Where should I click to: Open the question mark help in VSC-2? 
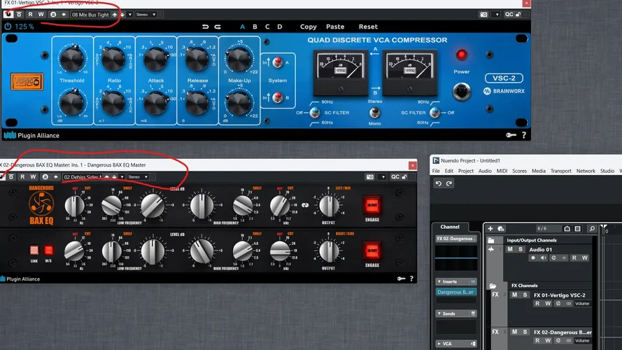[x=524, y=135]
